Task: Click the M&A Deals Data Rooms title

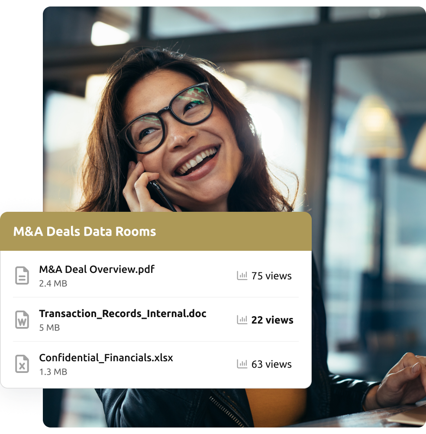Action: [84, 231]
